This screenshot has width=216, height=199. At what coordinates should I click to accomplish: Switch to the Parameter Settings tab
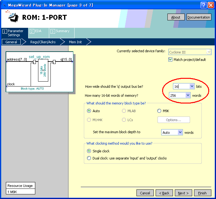coord(15,33)
